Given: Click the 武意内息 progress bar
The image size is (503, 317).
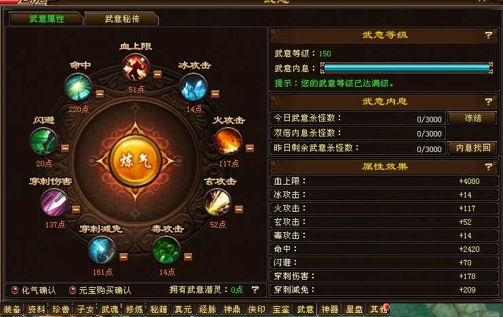Looking at the screenshot, I should tap(407, 68).
